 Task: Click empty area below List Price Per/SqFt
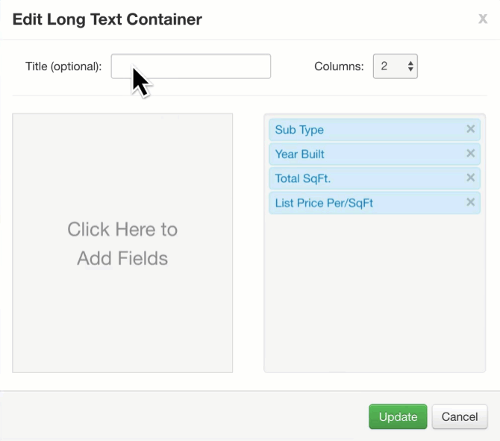click(x=375, y=292)
